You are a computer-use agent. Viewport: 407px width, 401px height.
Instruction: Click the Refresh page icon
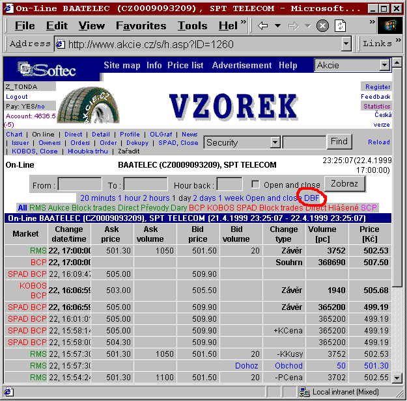tap(340, 25)
